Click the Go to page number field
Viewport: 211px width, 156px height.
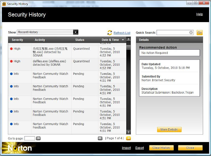coord(30,138)
